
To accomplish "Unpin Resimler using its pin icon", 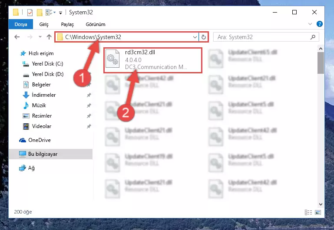I will coord(89,116).
